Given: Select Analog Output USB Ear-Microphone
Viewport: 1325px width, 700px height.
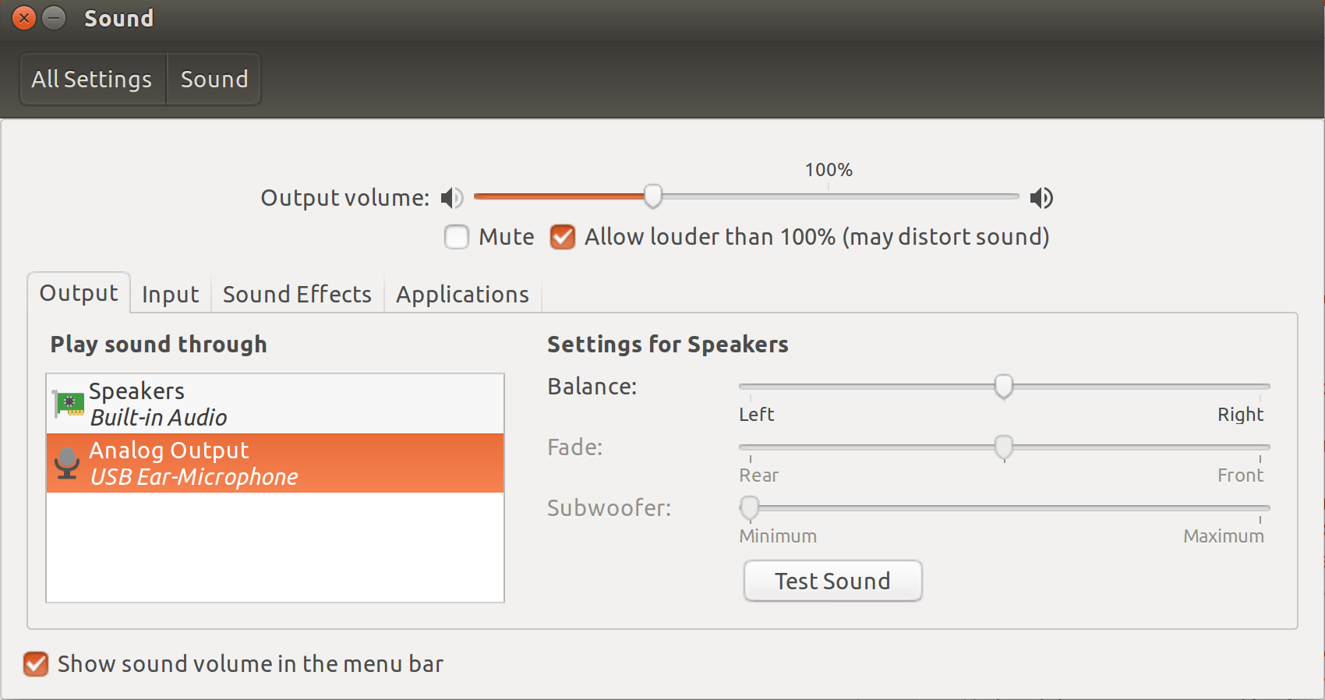Looking at the screenshot, I should click(274, 463).
